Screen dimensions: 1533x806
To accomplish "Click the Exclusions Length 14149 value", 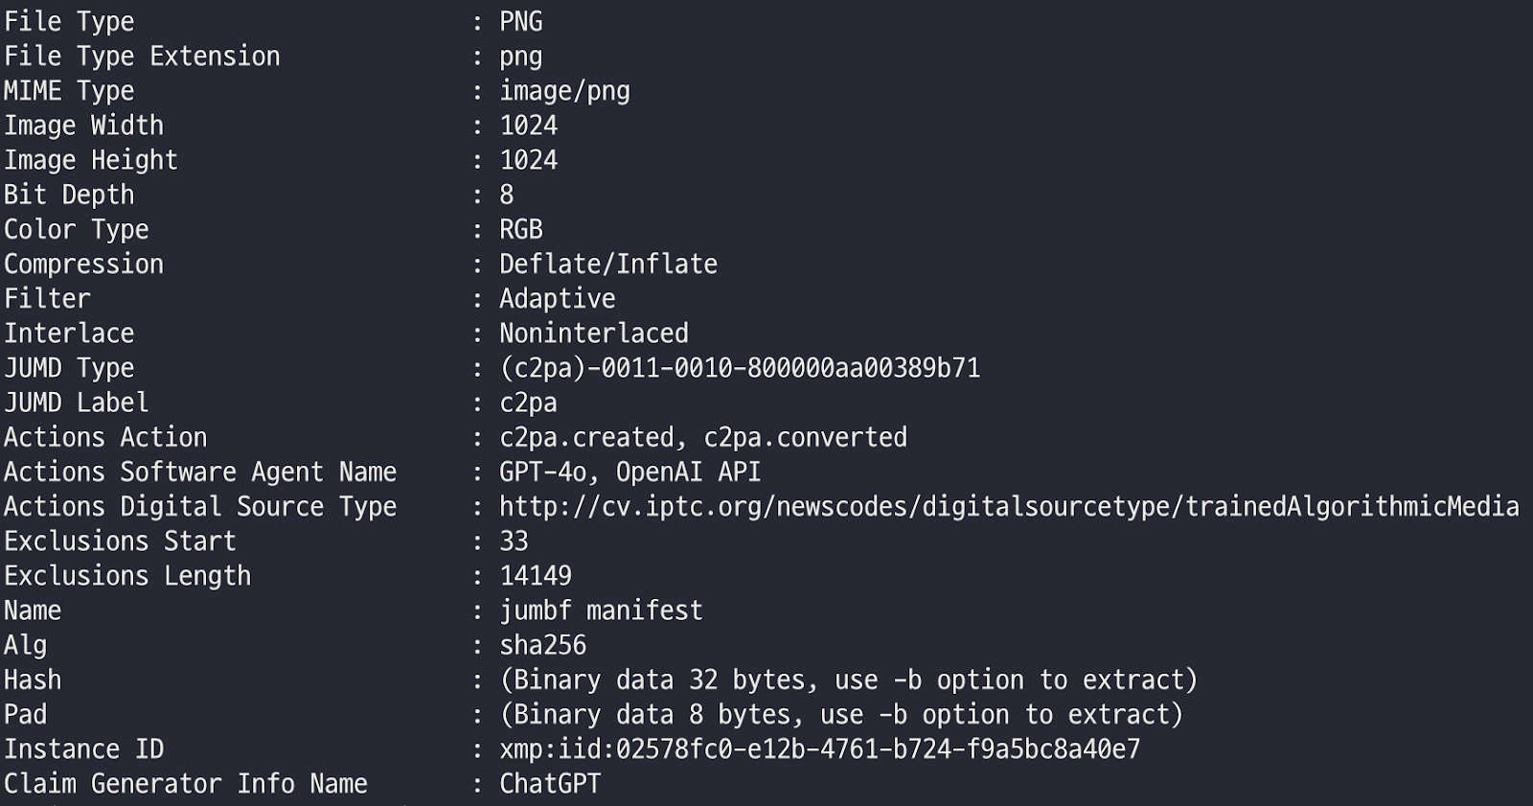I will pos(535,575).
